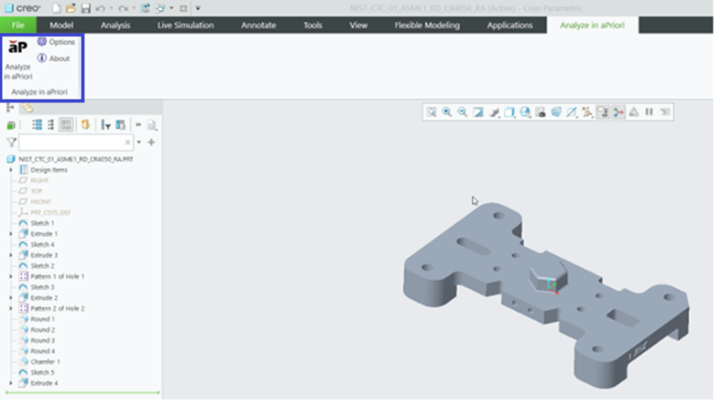Open file using the folder icon
This screenshot has height=407, width=720.
[x=71, y=8]
